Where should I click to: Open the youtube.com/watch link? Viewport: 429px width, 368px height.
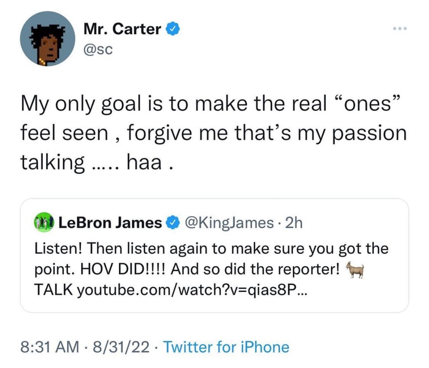tap(192, 289)
